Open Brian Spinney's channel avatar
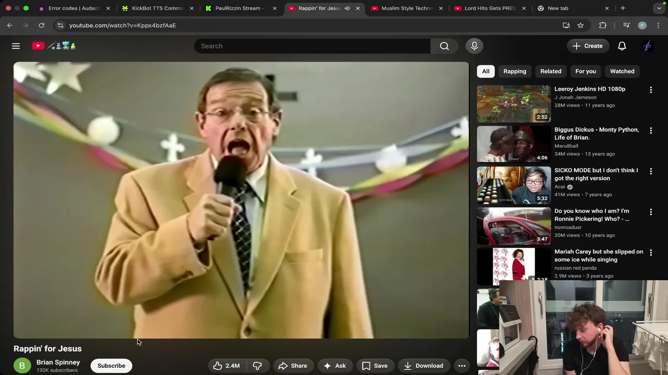Screen dimensions: 668x375 [x=22, y=366]
